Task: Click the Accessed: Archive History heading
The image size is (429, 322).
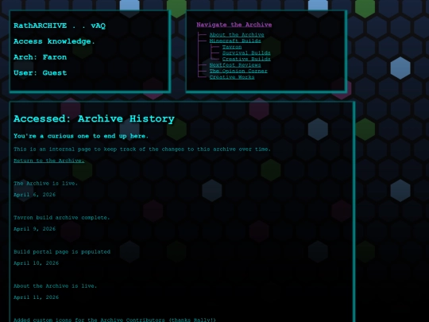Action: (x=94, y=118)
